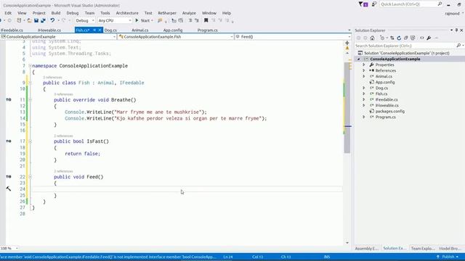Click the ReSharper action hammer icon on line 24
Viewport: 465px width, 261px height.
tap(9, 188)
